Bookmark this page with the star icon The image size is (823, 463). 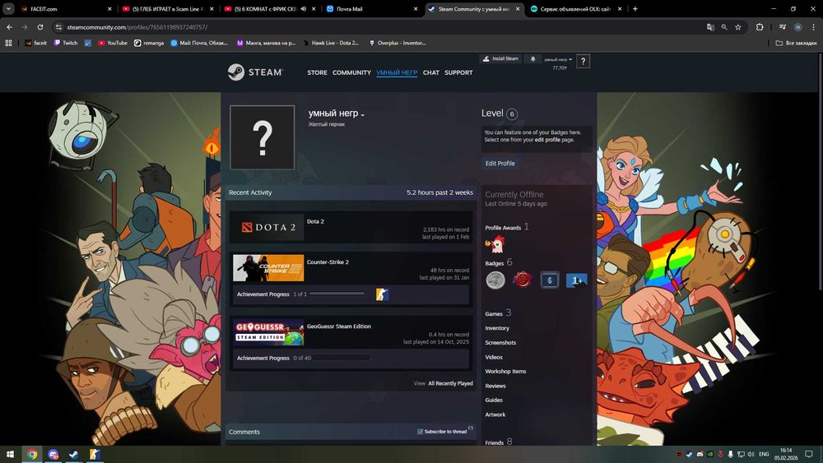pyautogui.click(x=738, y=27)
